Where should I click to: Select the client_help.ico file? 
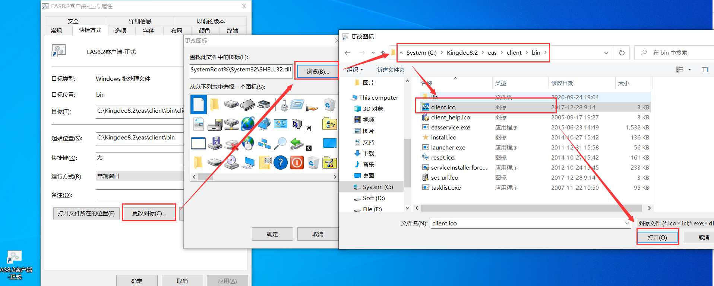tap(535, 117)
